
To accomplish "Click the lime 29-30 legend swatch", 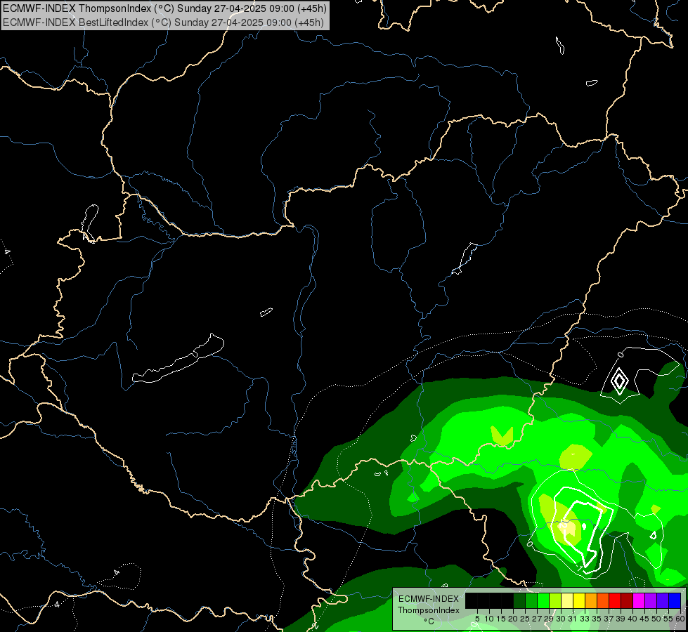I will coord(555,601).
